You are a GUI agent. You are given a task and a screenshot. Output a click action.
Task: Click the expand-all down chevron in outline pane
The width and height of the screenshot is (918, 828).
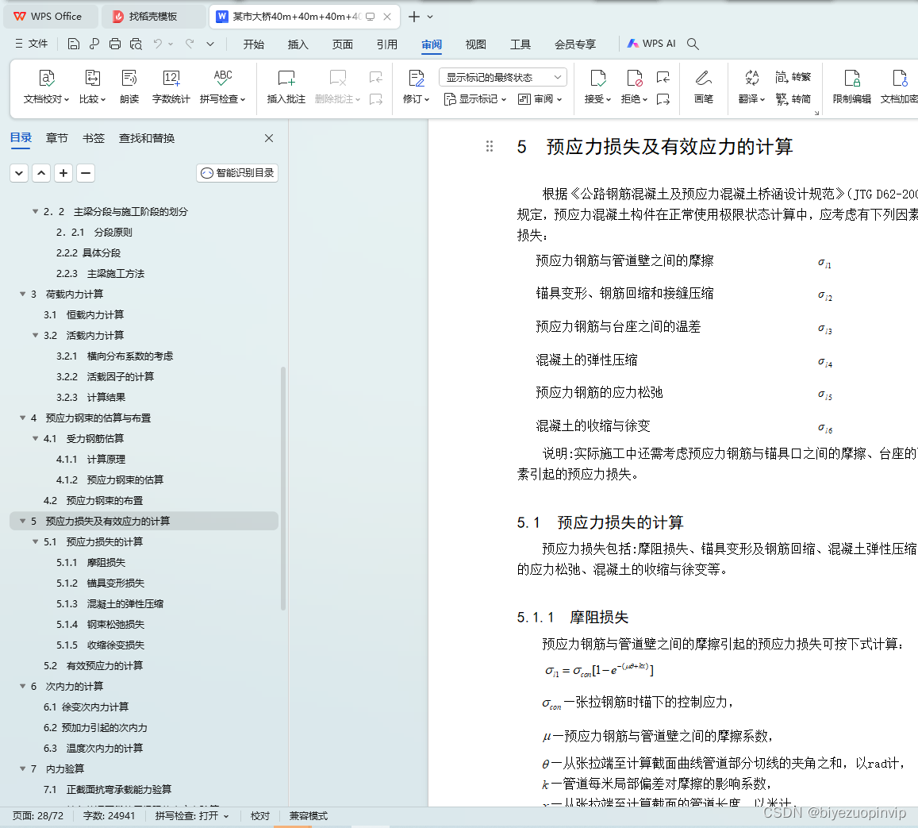(19, 173)
